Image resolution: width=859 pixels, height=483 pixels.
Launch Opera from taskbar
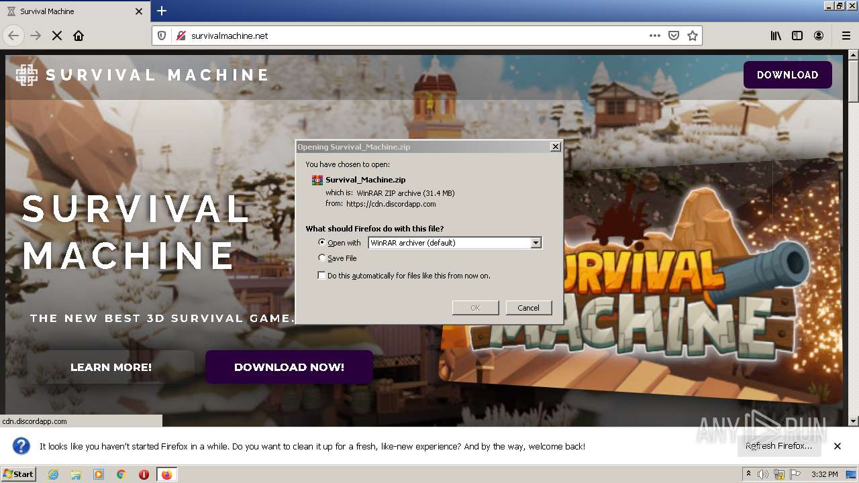pos(144,474)
